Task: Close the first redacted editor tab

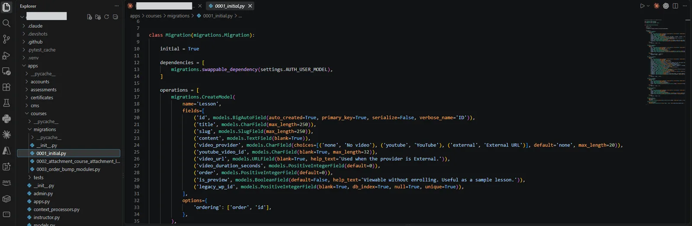Action: (x=200, y=6)
